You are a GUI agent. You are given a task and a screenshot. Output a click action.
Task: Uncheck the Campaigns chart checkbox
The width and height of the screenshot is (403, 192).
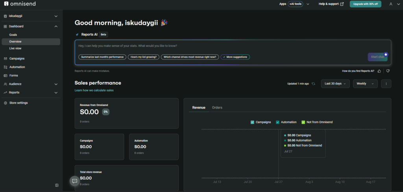coord(252,122)
